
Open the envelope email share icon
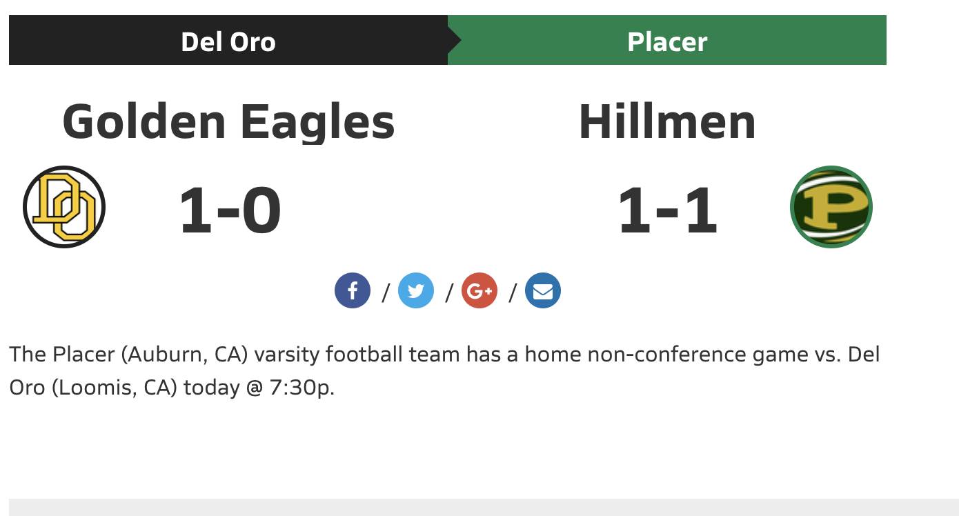[543, 290]
